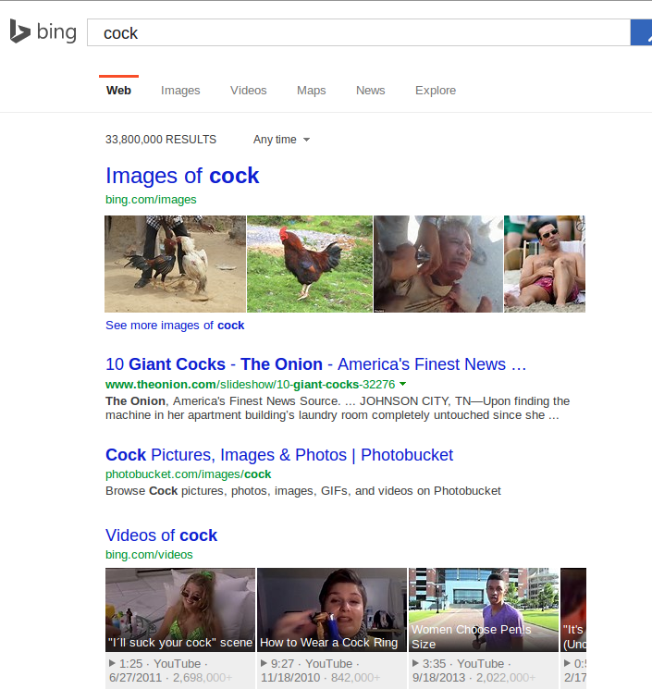Click the bing.com/images green link
The image size is (652, 689).
[x=151, y=199]
